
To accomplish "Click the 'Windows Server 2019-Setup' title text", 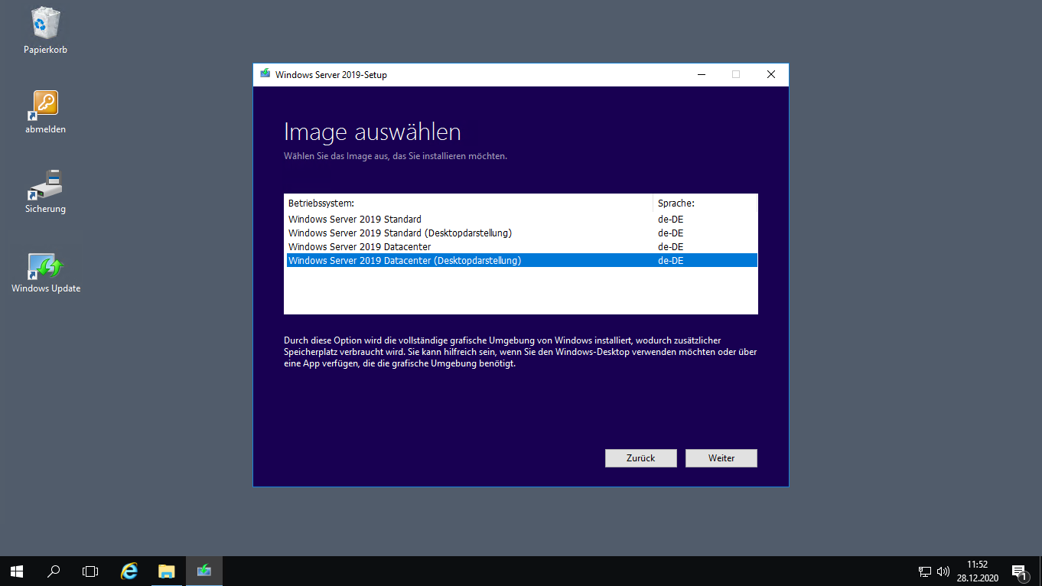I will pyautogui.click(x=331, y=75).
